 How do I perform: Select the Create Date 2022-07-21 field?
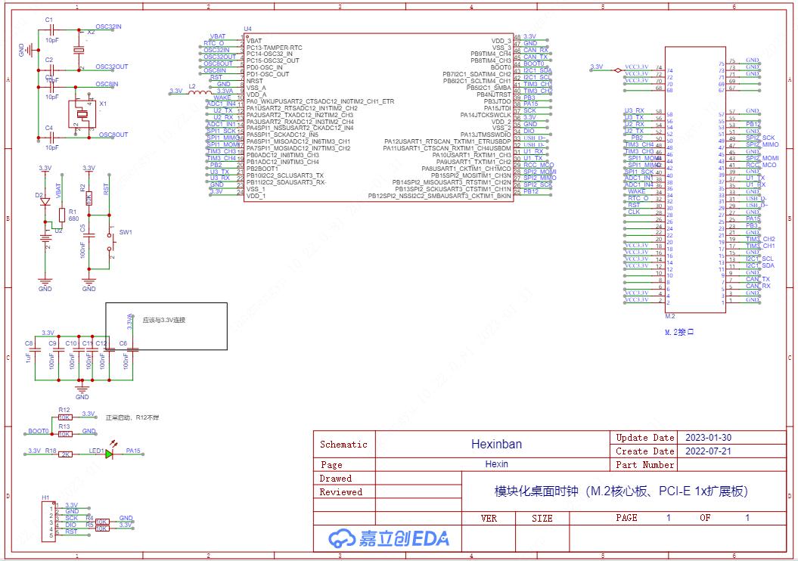coord(708,451)
